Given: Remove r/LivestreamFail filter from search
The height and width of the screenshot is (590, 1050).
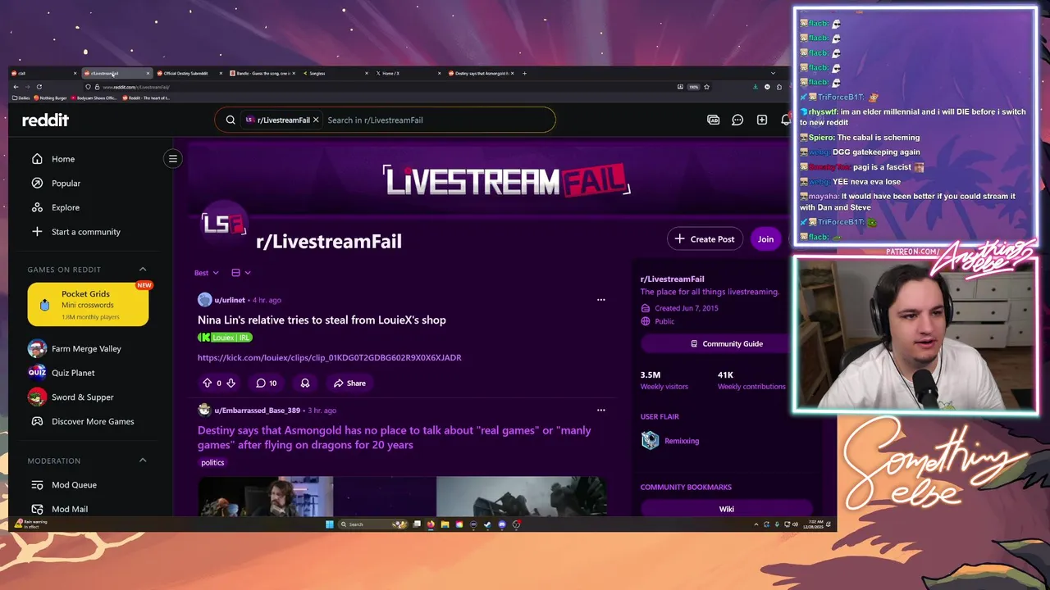Looking at the screenshot, I should [x=316, y=120].
